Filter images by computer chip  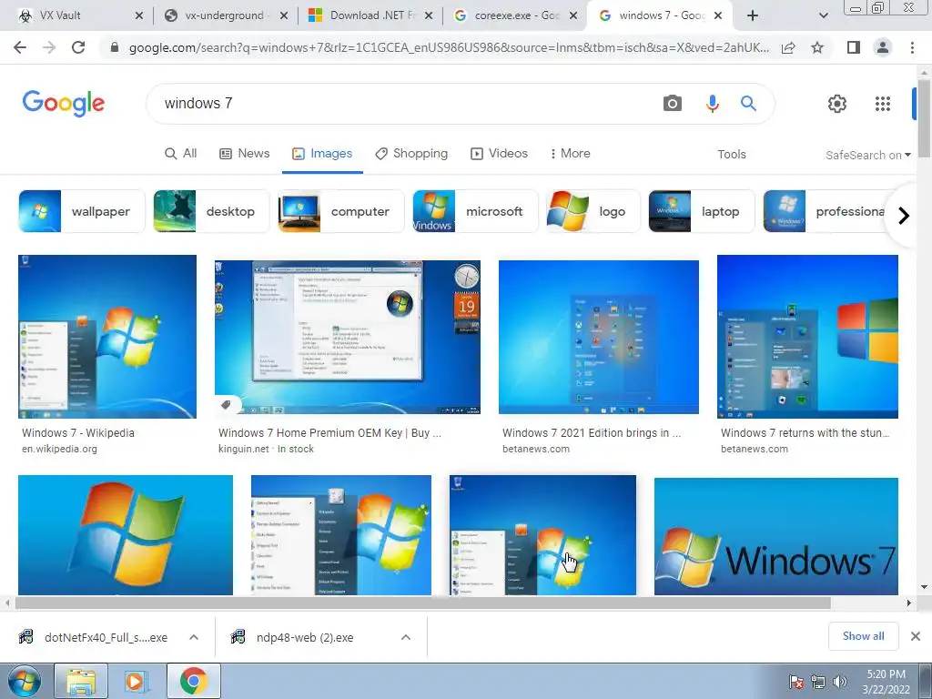[341, 211]
